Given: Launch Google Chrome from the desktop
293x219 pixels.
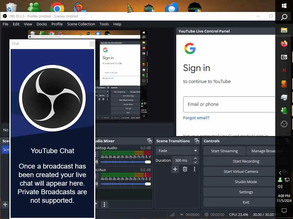Looking at the screenshot, I should point(57,7).
